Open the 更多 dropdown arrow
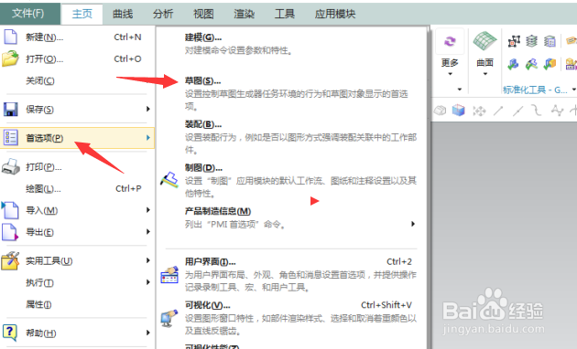The image size is (577, 349). point(450,74)
